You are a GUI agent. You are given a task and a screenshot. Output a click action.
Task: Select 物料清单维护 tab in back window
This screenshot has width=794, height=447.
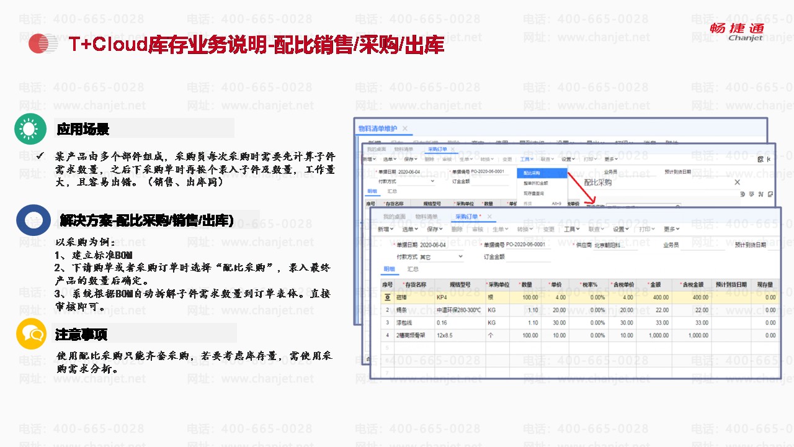coord(378,129)
